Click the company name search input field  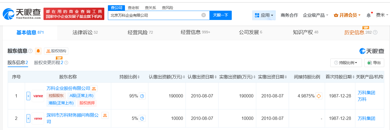[x=154, y=15]
